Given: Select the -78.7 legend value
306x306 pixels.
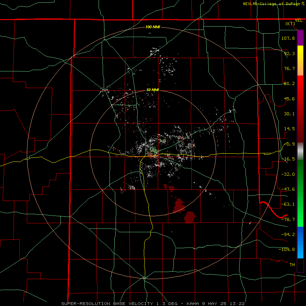Looking at the screenshot, I should 288,220.
